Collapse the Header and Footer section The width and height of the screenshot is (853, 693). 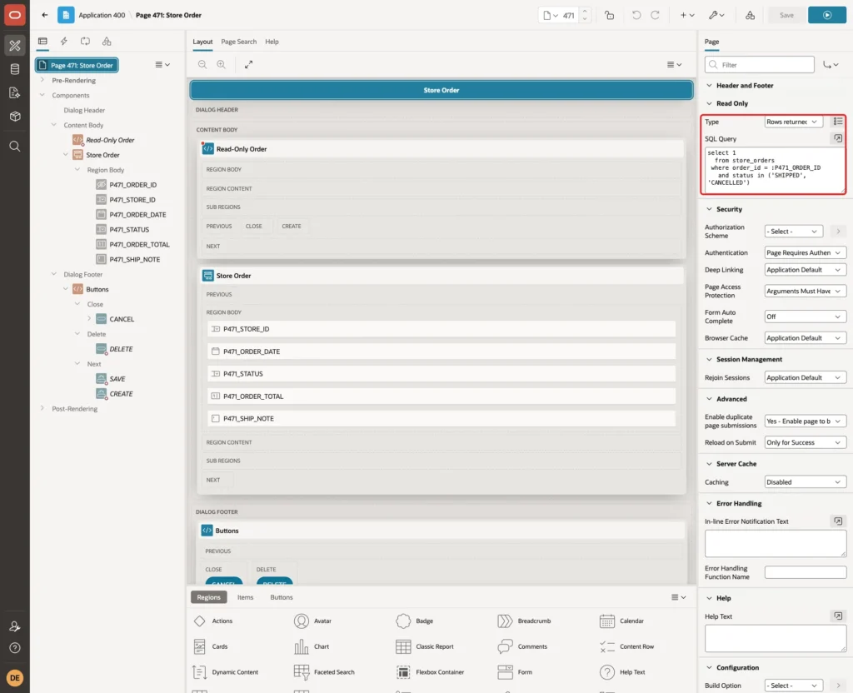point(709,86)
